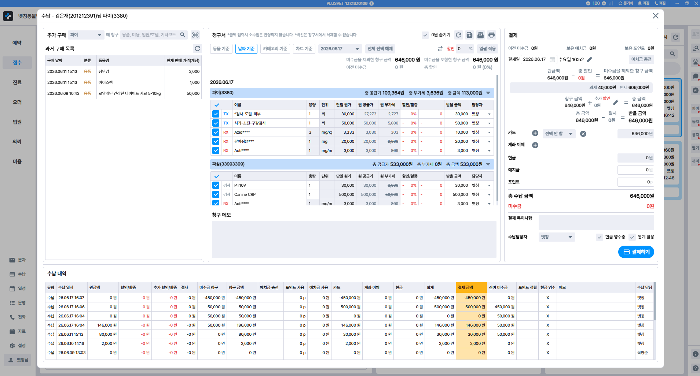Open 운영 in the main window sidebar
This screenshot has width=700, height=376.
18,303
